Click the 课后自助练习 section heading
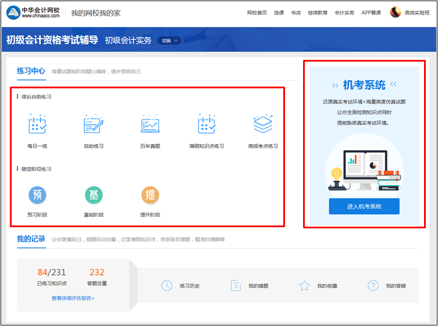 pyautogui.click(x=36, y=97)
